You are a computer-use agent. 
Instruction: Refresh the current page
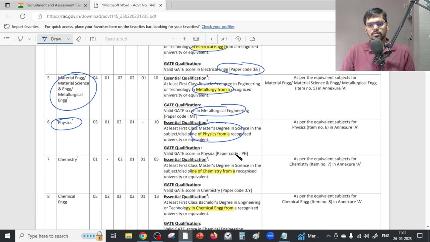(x=23, y=16)
